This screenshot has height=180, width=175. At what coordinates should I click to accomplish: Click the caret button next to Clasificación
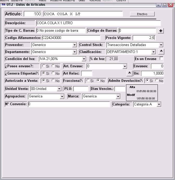(161, 52)
